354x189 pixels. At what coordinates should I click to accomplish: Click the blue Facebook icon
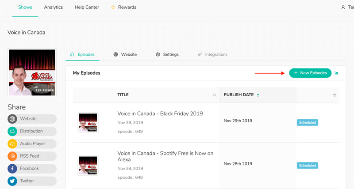pyautogui.click(x=12, y=169)
